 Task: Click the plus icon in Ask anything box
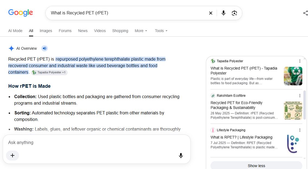coord(12,155)
